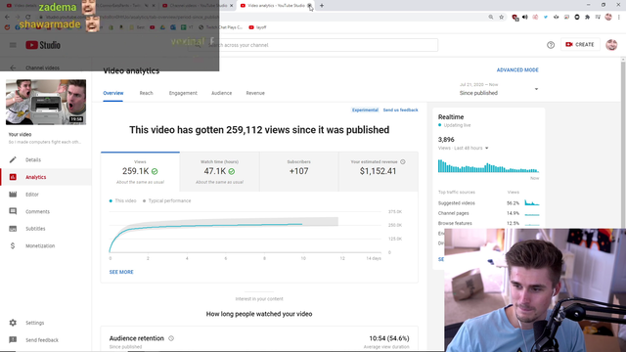Select the Views 259.1K metric card
626x352 pixels.
pos(140,172)
